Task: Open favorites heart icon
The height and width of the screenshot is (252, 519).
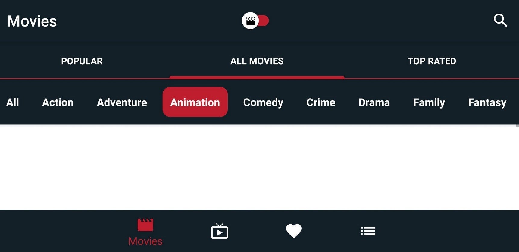Action: tap(294, 231)
